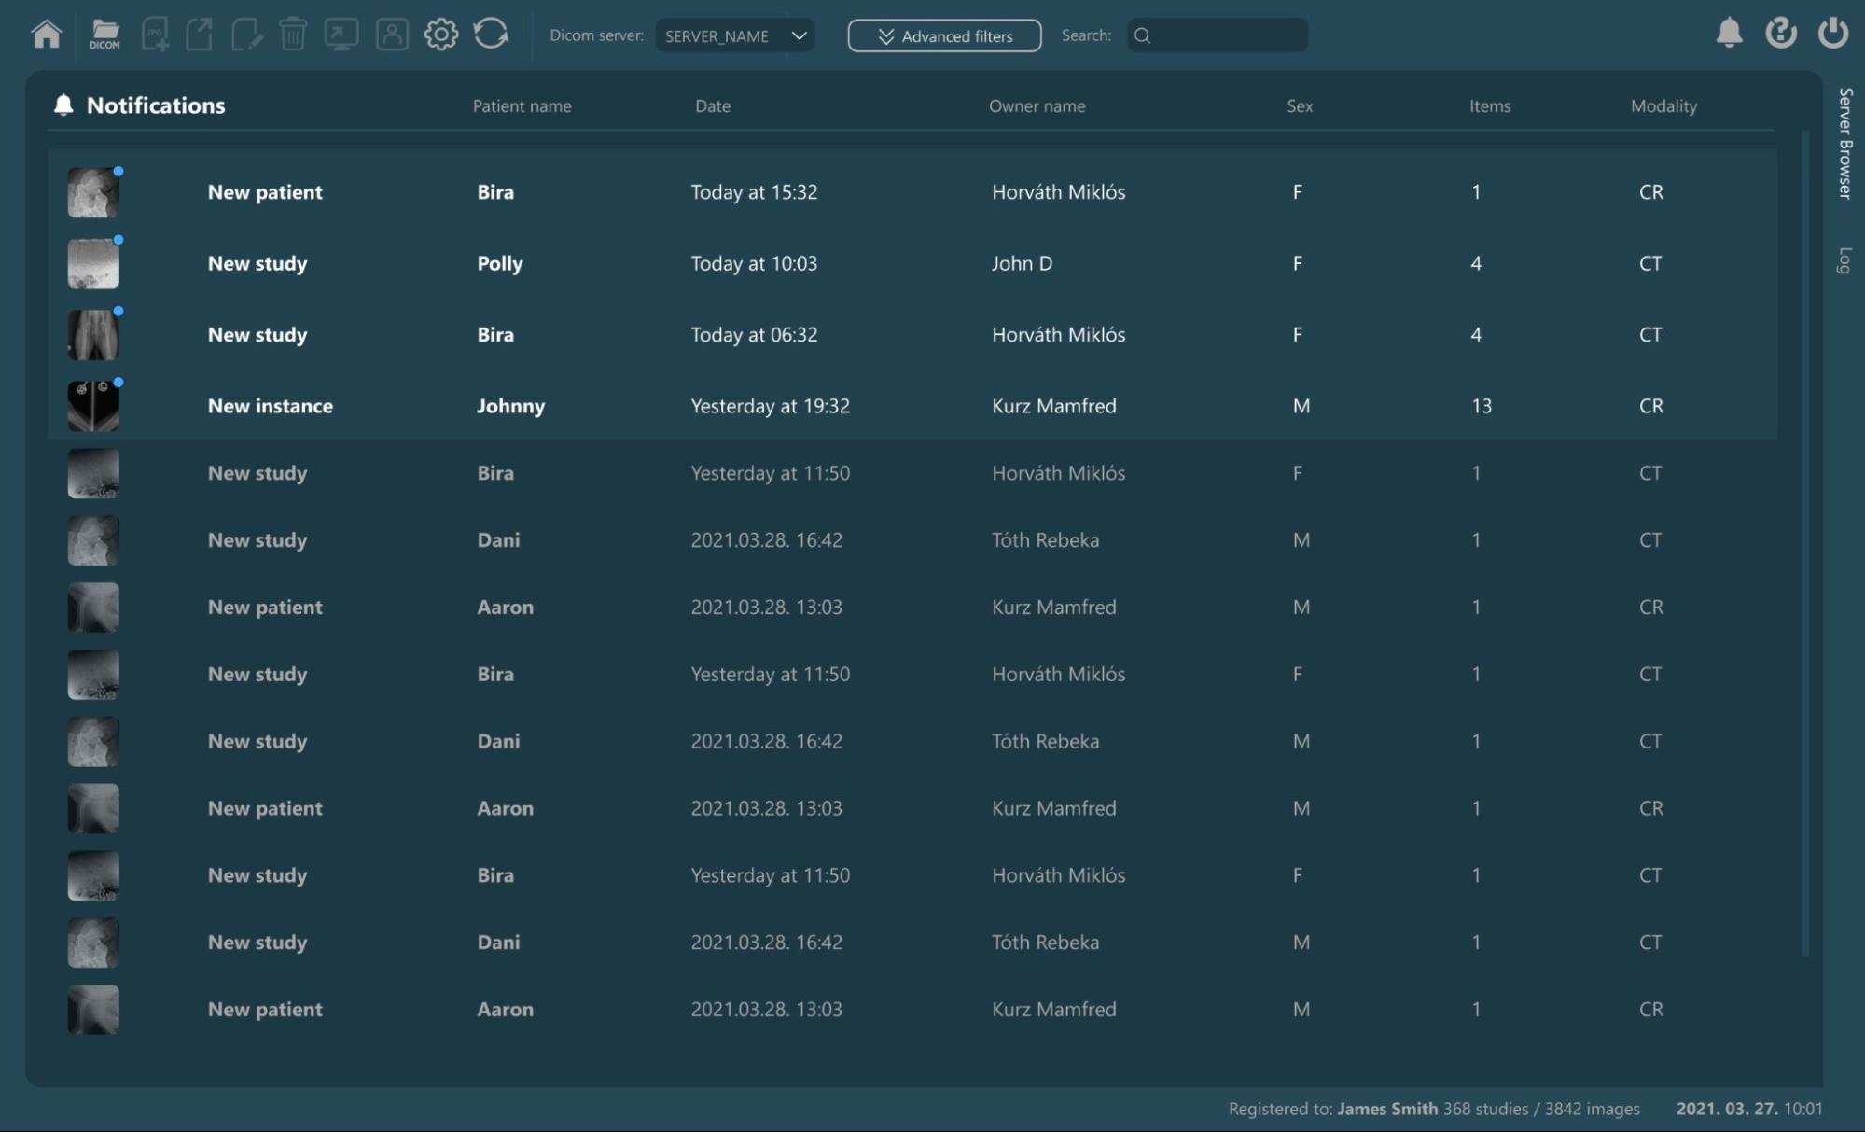The height and width of the screenshot is (1132, 1865).
Task: Click the power logout icon
Action: click(x=1832, y=33)
